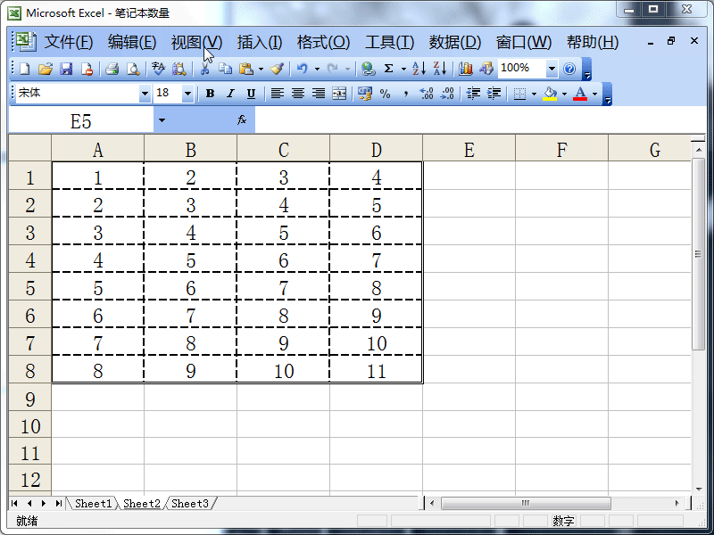Sort descending with Z-A icon
Screen dimensions: 714x535
[440, 69]
